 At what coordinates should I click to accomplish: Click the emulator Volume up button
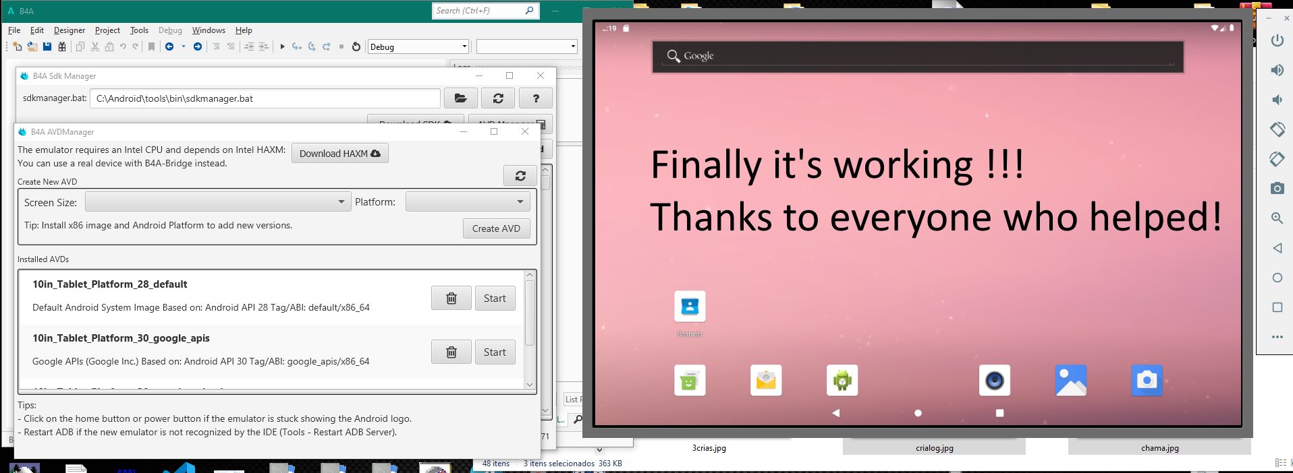pyautogui.click(x=1277, y=70)
